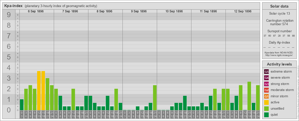Viewport: 299px width, 121px height.
Task: Select the yellow 'active' legend swatch
Action: pyautogui.click(x=266, y=102)
